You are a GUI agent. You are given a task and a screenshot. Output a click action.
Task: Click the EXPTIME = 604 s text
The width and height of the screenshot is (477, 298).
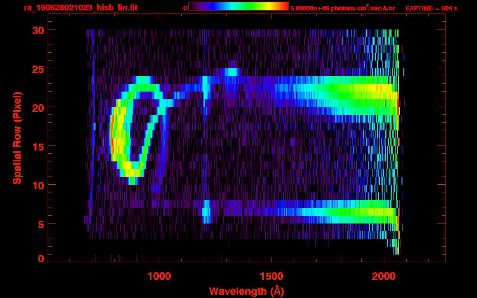[x=431, y=8]
